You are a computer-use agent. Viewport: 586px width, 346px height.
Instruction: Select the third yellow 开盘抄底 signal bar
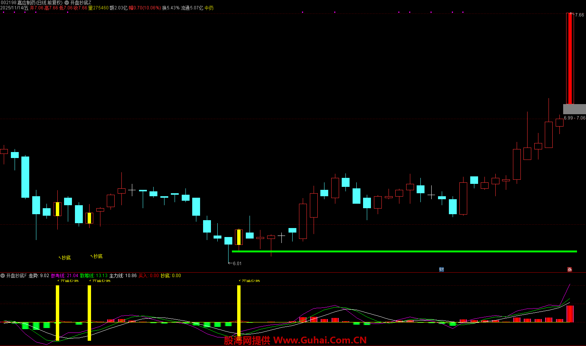tap(239, 310)
